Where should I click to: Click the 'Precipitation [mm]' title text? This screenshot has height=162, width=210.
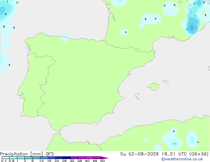[x=22, y=154]
